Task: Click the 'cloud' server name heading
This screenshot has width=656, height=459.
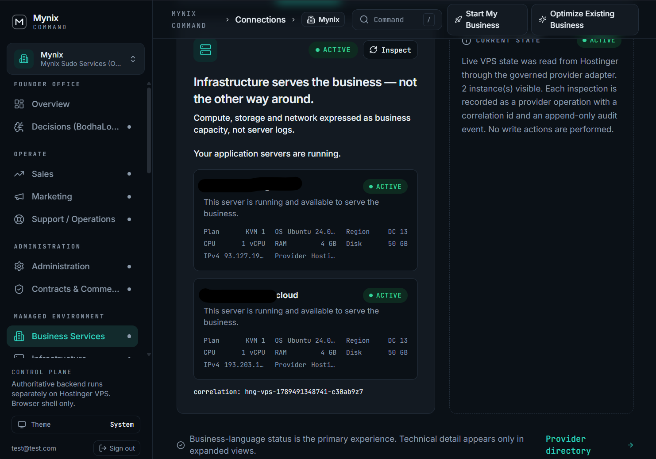Action: click(287, 295)
